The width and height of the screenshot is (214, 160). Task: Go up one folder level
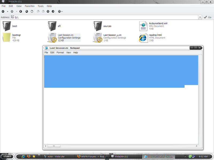coord(21,11)
